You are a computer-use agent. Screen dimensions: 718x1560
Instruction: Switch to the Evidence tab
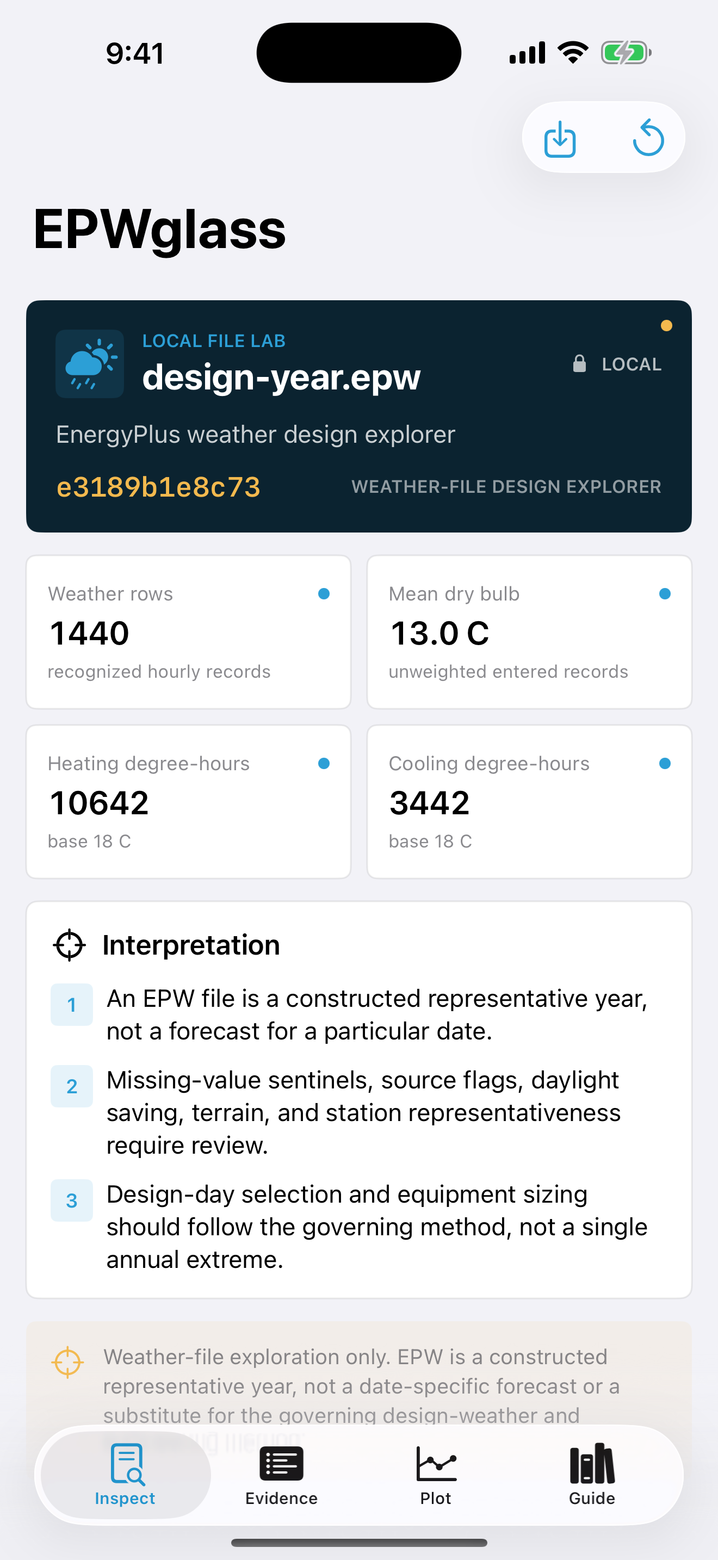(282, 1475)
